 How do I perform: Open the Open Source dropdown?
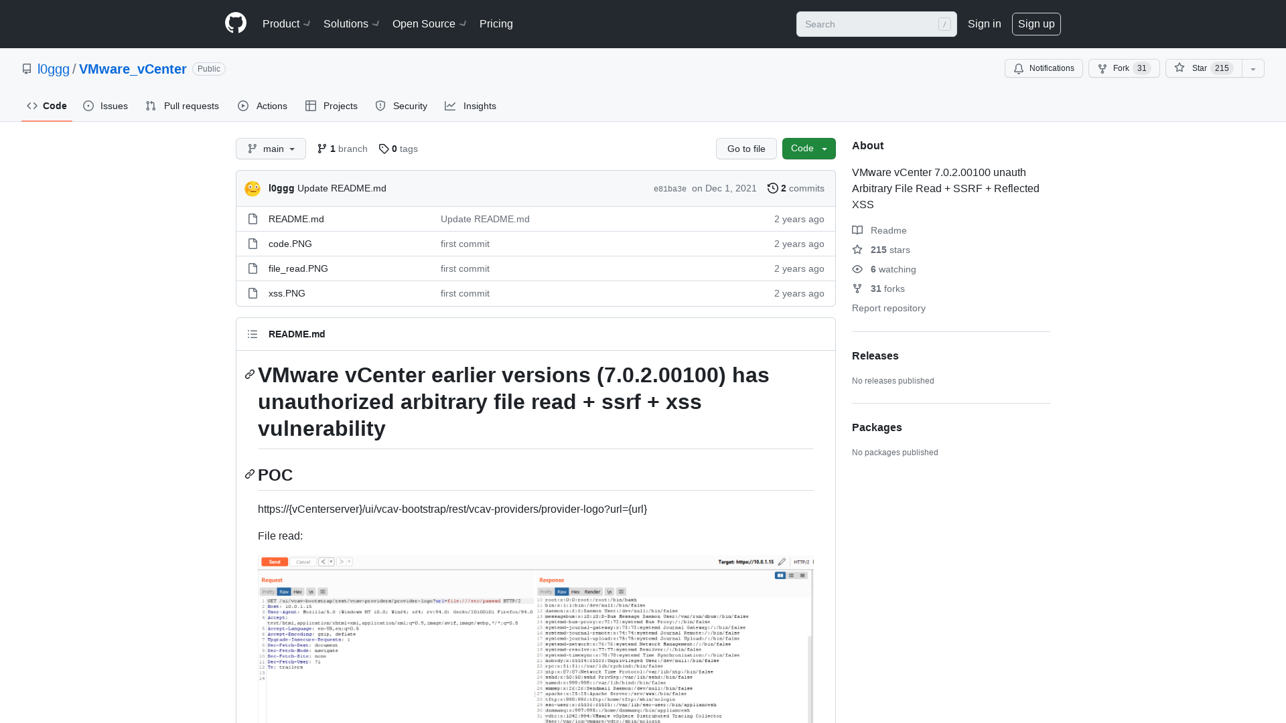pos(429,24)
